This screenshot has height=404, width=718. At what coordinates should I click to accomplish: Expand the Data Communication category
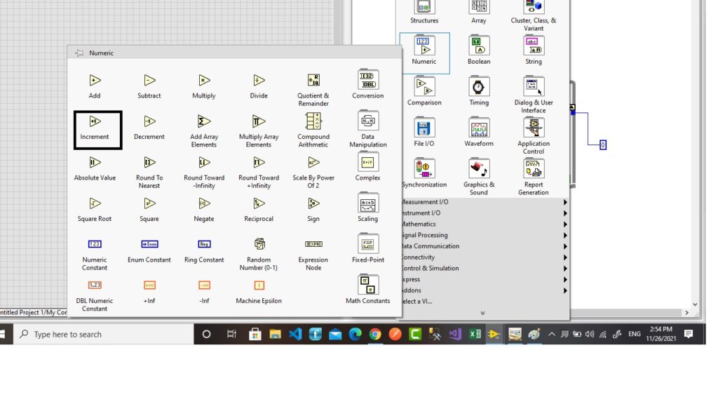485,246
